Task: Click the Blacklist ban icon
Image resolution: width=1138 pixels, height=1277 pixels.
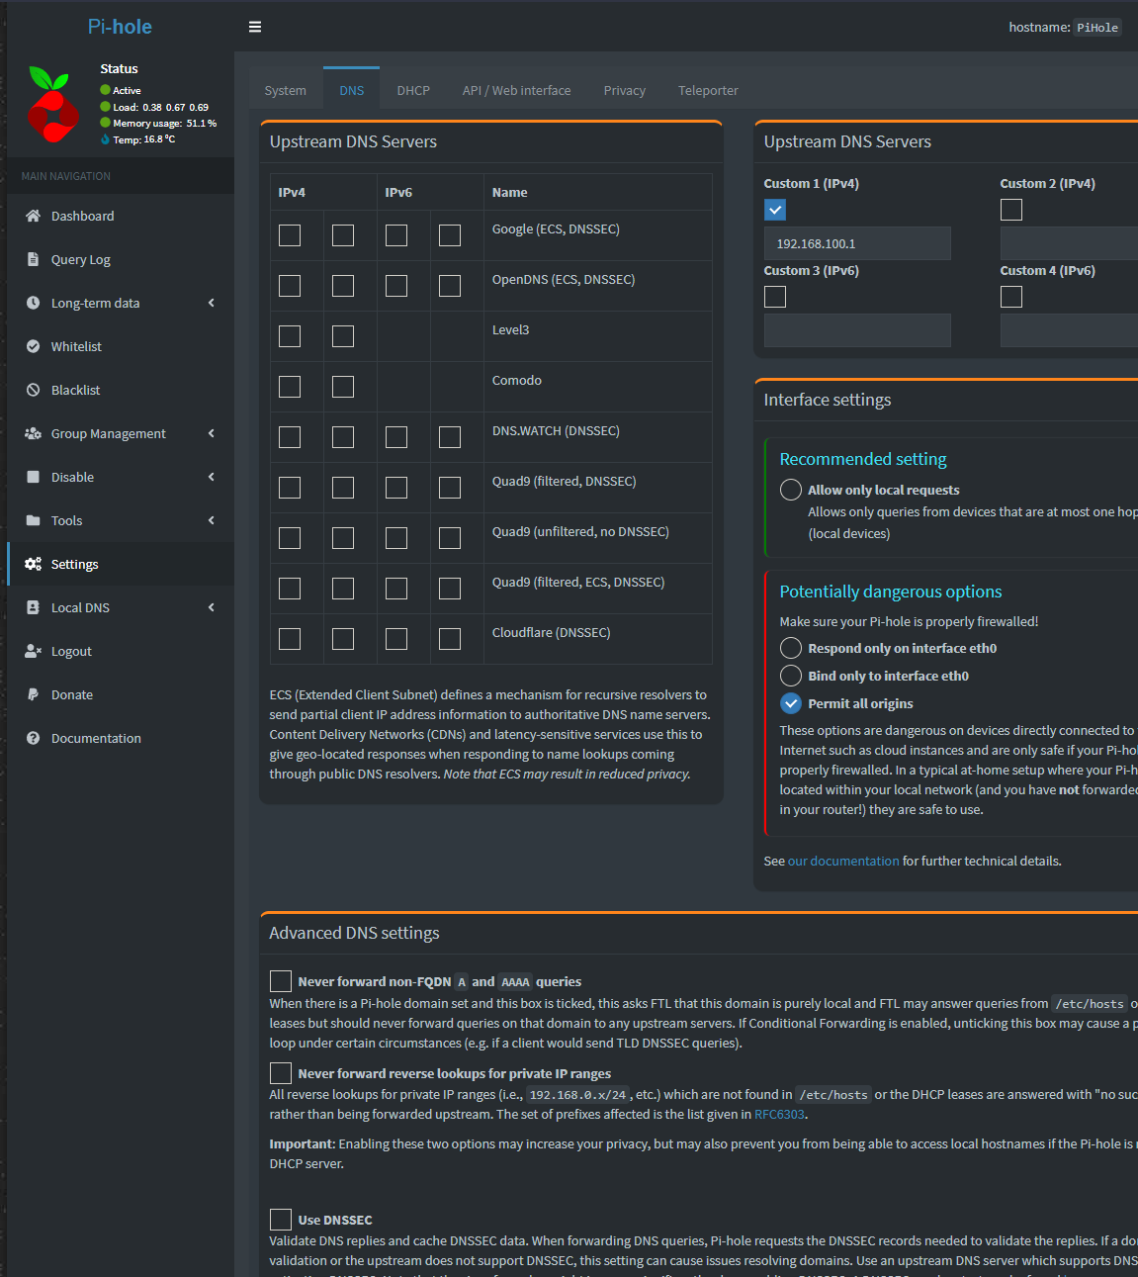Action: 33,390
